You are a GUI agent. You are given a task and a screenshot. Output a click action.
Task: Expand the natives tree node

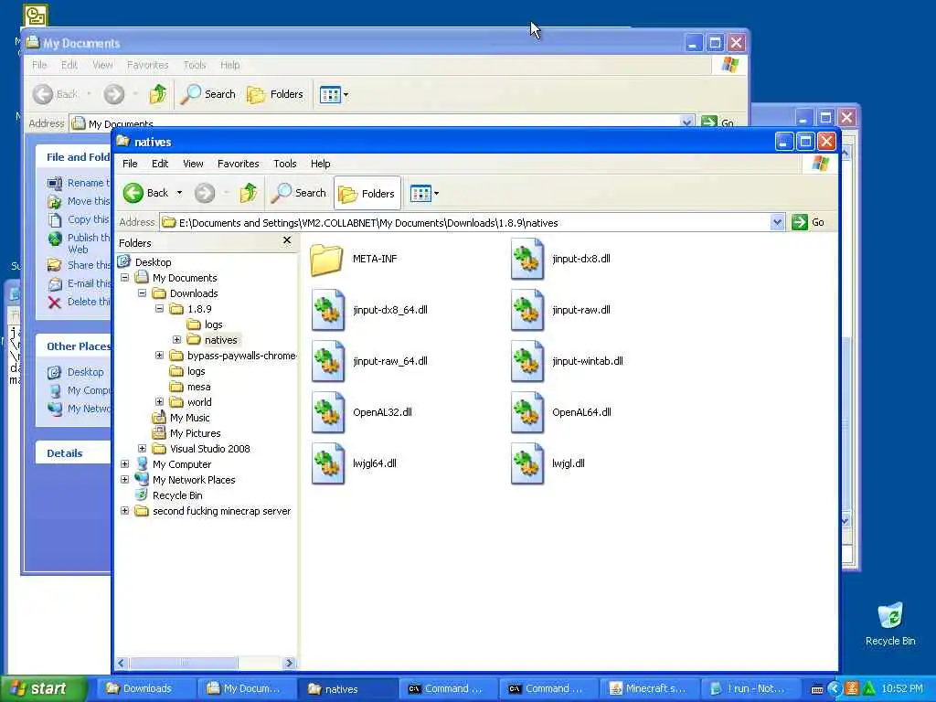pos(176,340)
